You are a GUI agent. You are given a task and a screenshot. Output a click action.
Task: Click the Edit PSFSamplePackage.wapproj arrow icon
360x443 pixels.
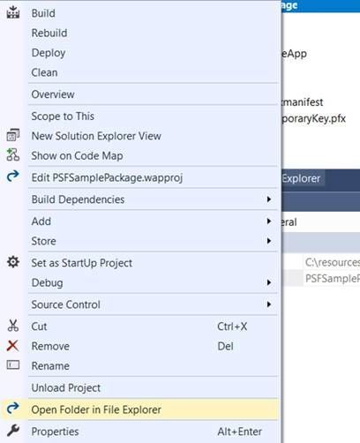13,176
